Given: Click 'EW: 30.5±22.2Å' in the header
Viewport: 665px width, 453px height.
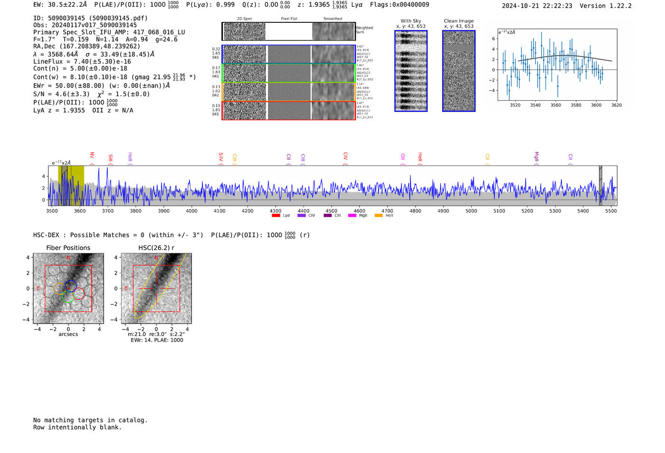Looking at the screenshot, I should (60, 5).
